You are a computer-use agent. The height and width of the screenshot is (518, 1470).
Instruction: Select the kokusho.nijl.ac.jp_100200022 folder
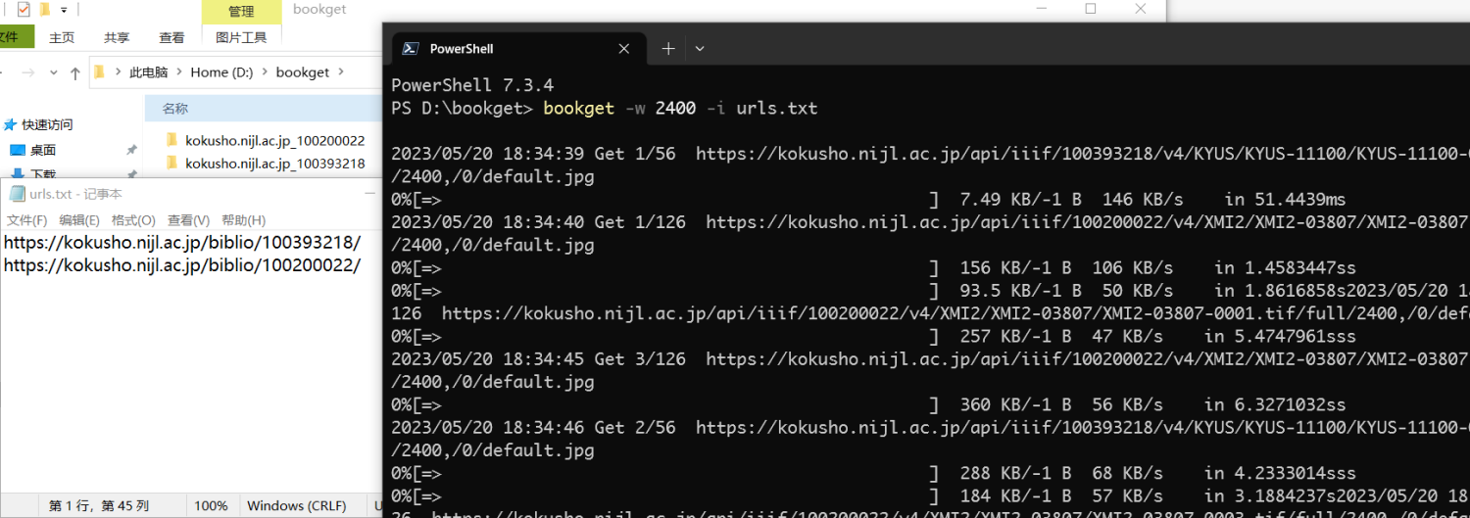274,140
